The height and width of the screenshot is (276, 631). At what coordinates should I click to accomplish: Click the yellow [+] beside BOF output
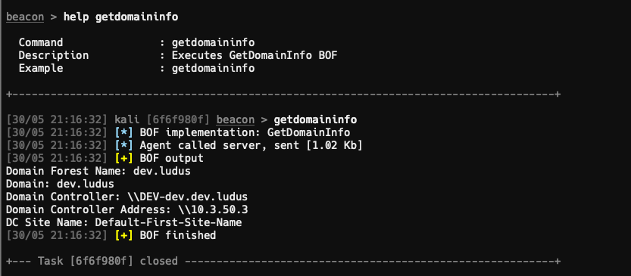(x=123, y=158)
